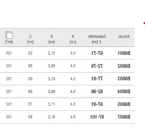The height and width of the screenshot is (135, 145).
Task: Click the 67-71 extensibility value
Action: click(97, 53)
